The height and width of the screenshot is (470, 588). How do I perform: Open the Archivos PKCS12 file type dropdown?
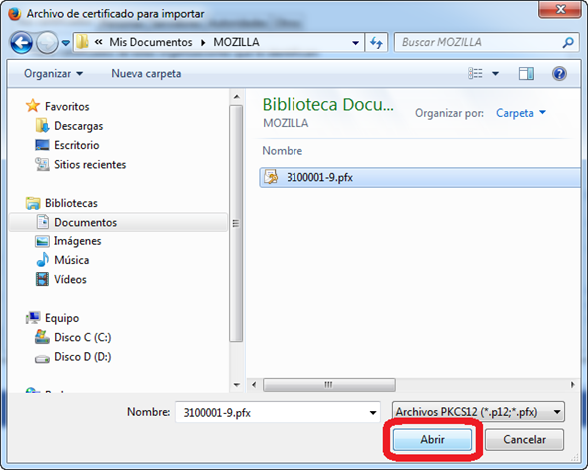(x=478, y=412)
